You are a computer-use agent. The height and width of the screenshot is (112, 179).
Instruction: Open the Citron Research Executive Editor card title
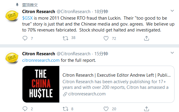point(116,75)
